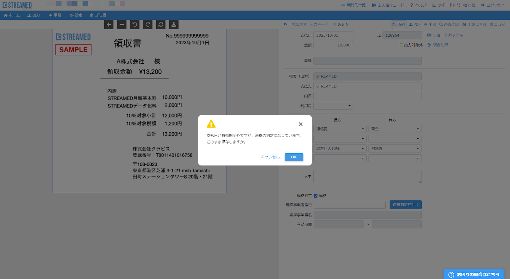510x279 pixels.
Task: Click 一覧に戻る
Action: 295,24
